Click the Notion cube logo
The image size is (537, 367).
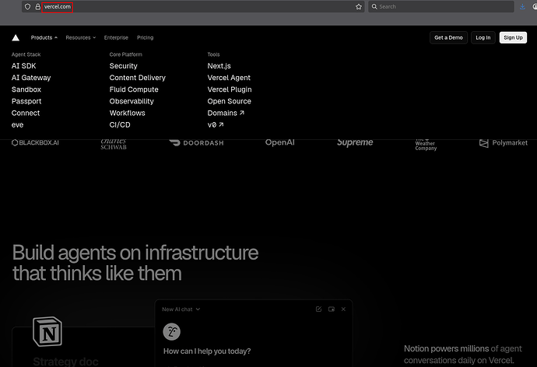click(x=47, y=331)
